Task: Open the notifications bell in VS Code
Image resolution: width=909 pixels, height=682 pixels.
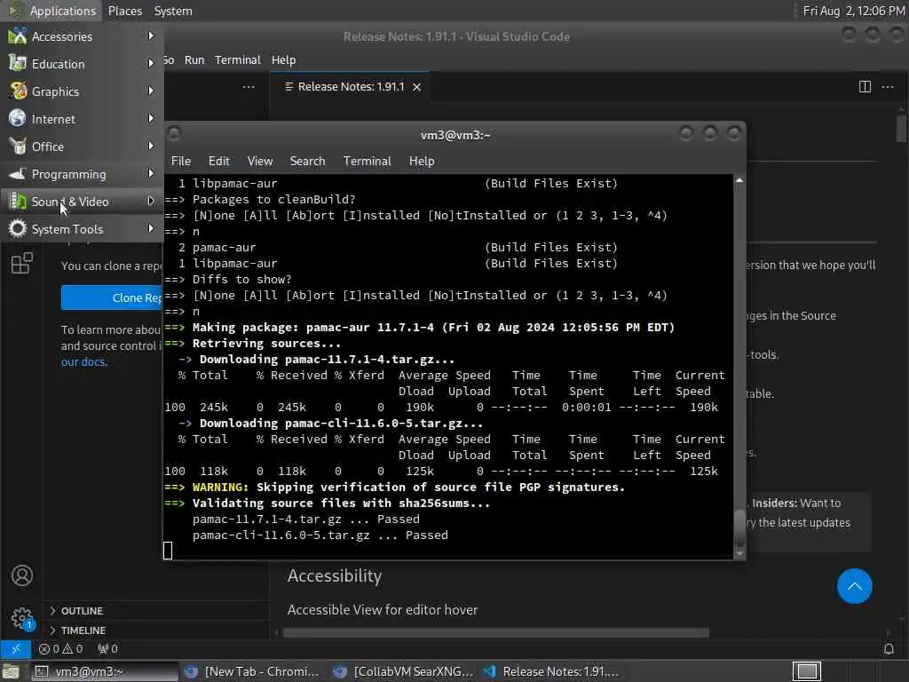Action: (889, 648)
